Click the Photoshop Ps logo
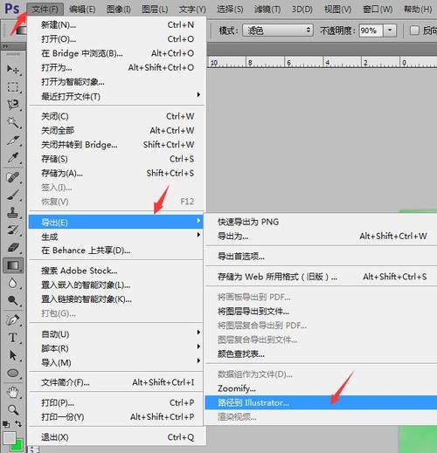 click(12, 9)
